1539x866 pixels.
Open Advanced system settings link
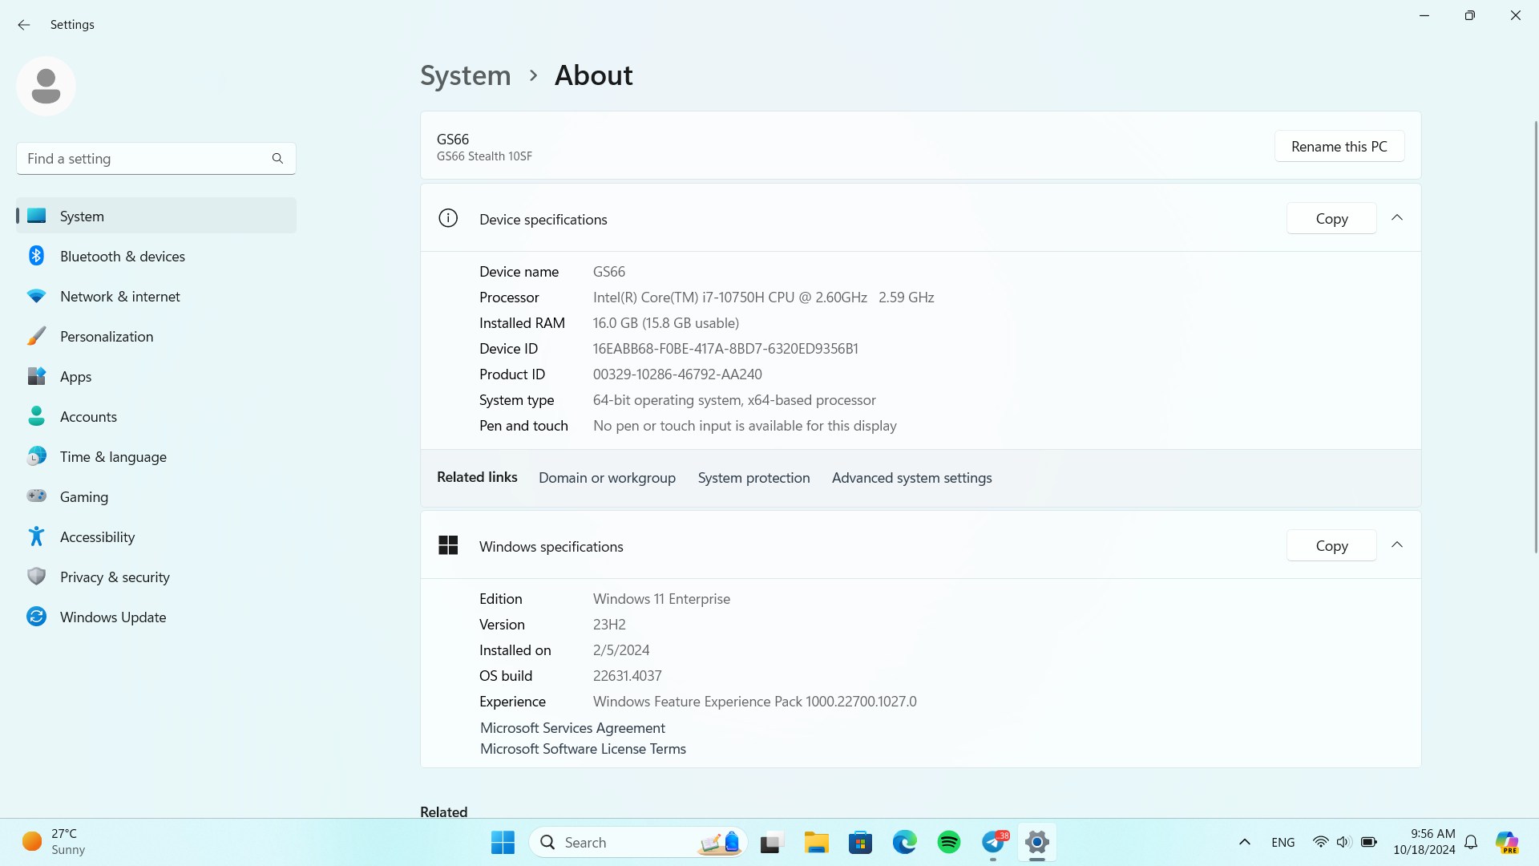[911, 478]
